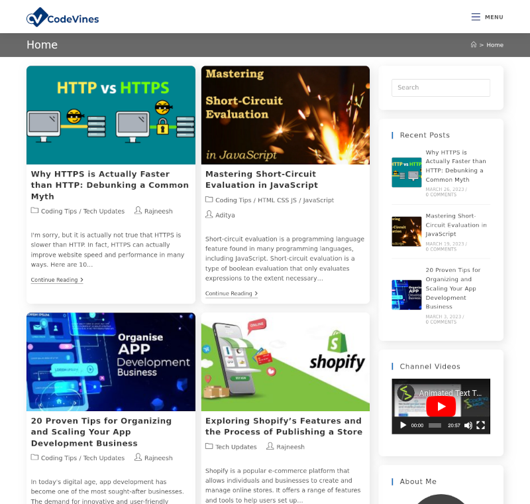Open the Organise App Development Business image
530x504 pixels.
(111, 362)
